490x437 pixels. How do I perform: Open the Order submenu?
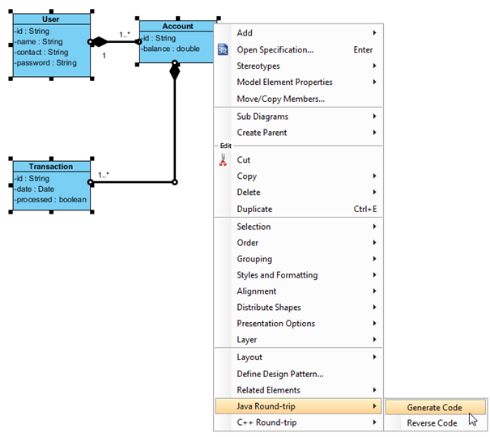[298, 243]
